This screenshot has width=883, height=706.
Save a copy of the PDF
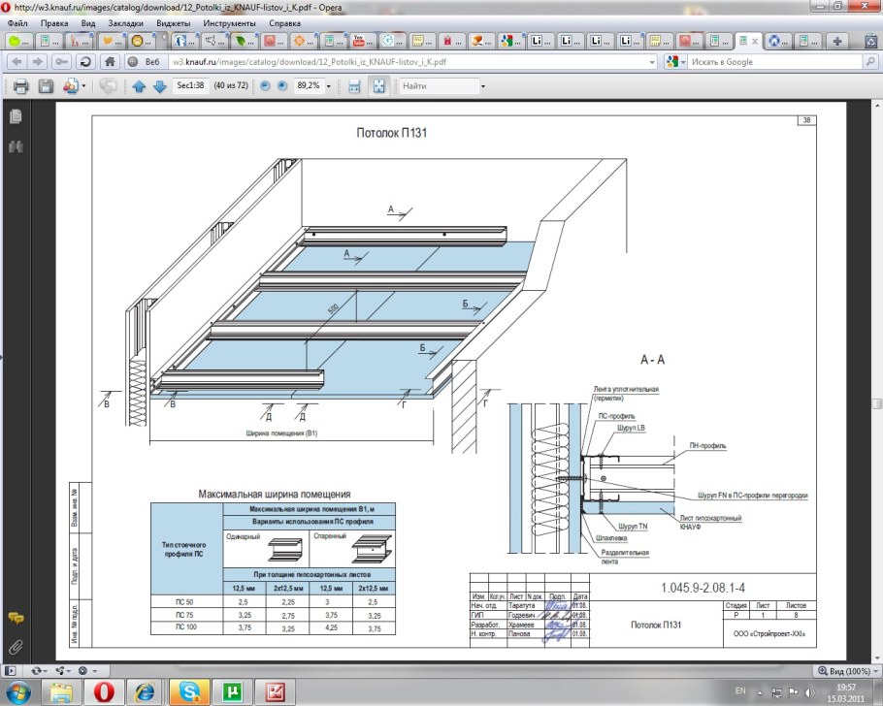point(45,86)
